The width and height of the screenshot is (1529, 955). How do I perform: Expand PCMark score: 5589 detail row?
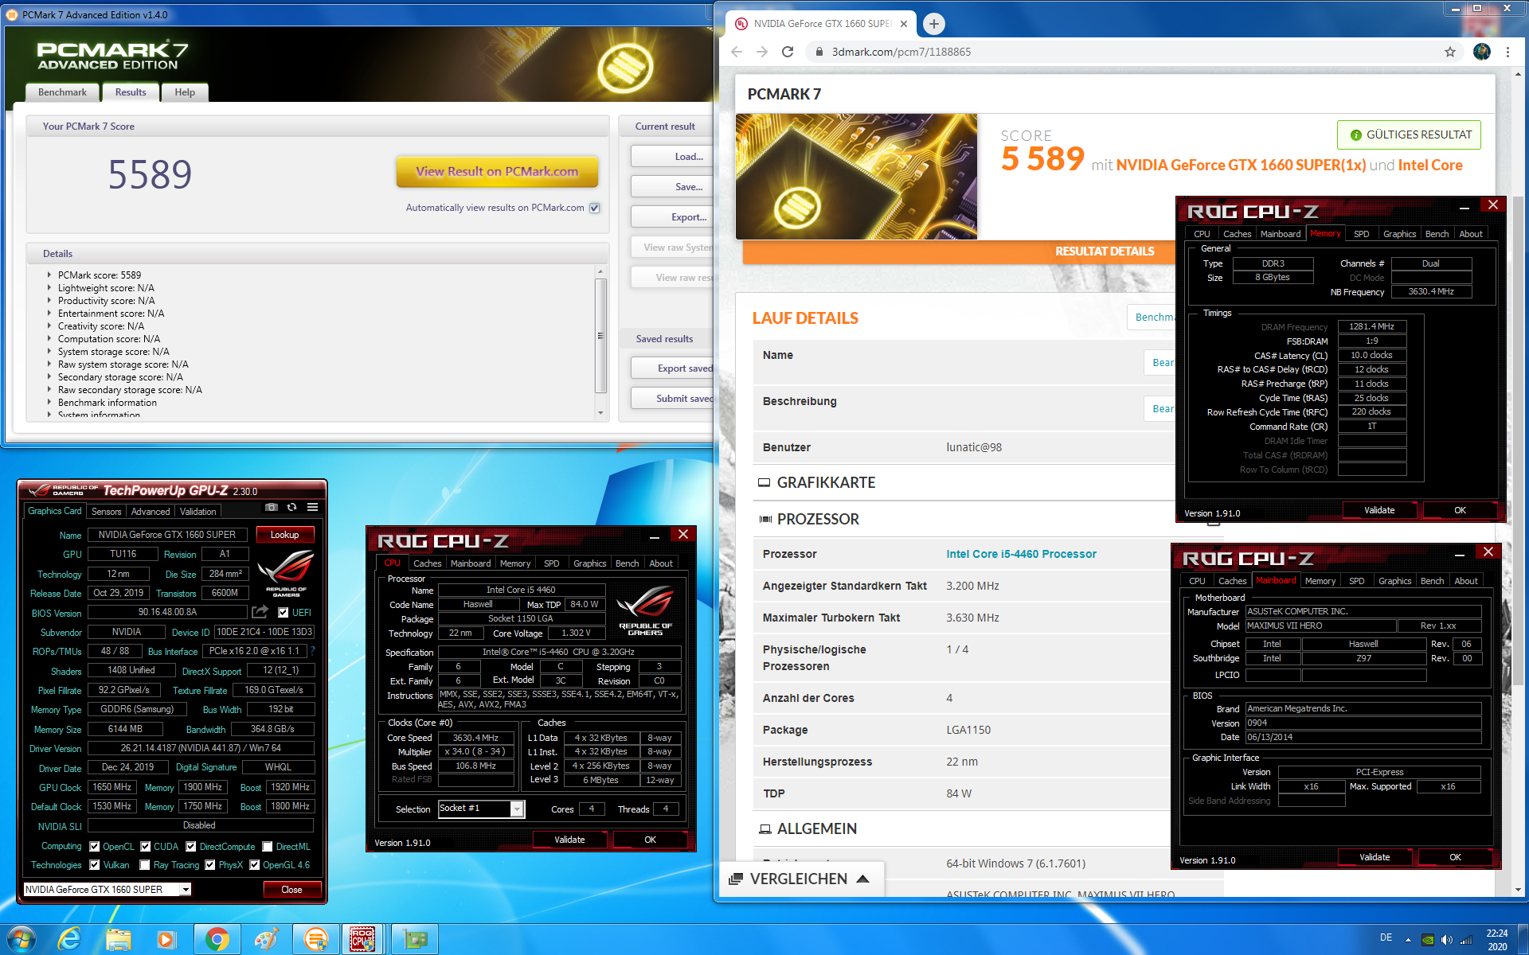(x=49, y=275)
